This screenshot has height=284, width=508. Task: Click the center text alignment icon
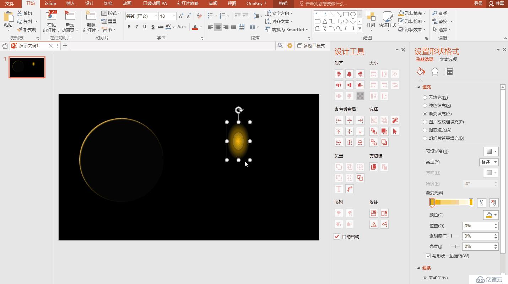point(218,27)
